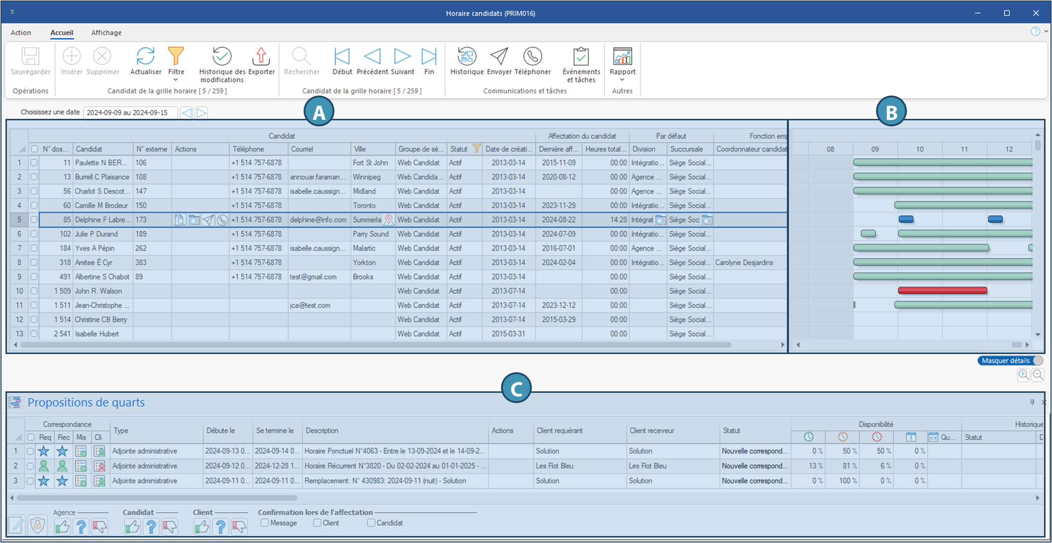Click the red schedule bar for John R. Walson
The image size is (1052, 543).
(x=942, y=291)
